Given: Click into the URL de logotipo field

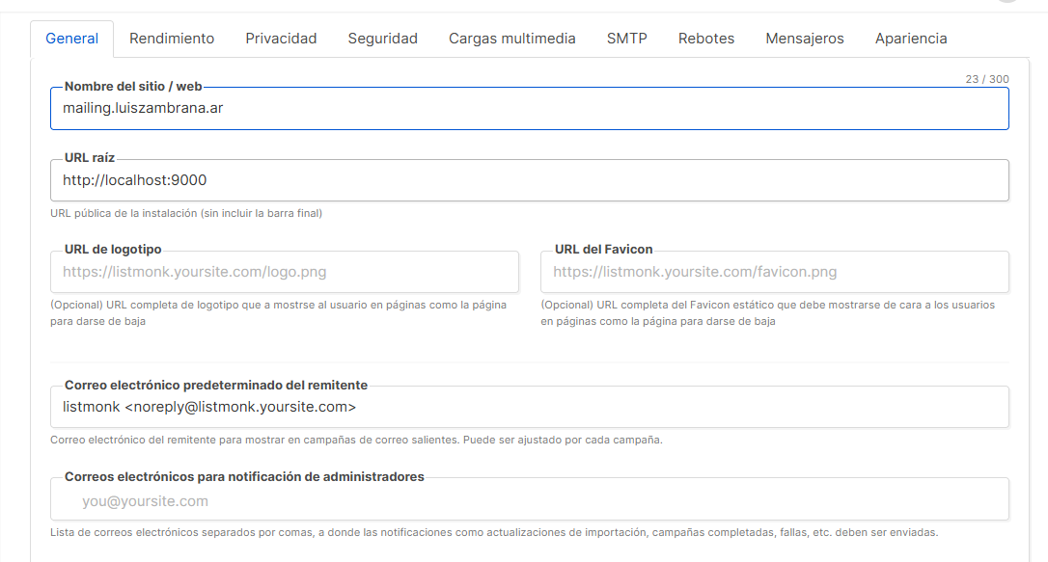Looking at the screenshot, I should [284, 272].
